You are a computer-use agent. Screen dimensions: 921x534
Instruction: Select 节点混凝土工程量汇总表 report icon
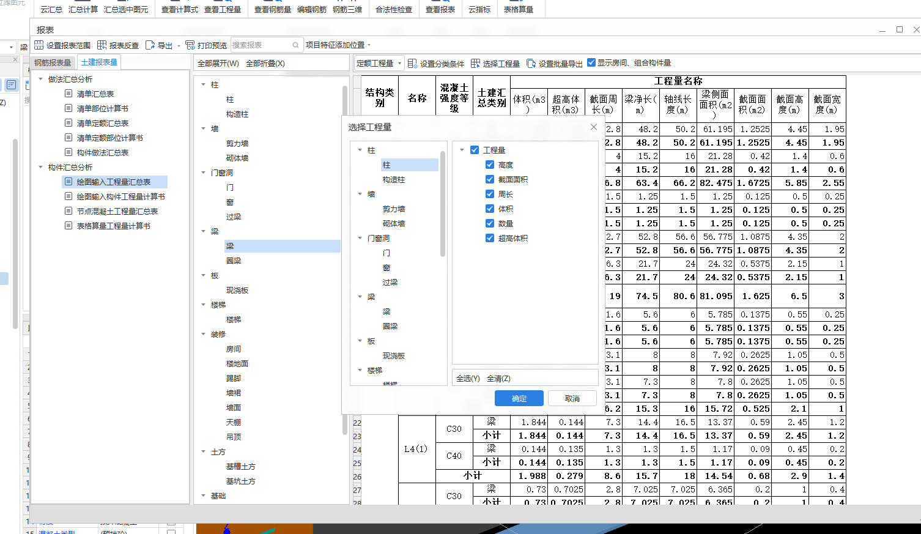pyautogui.click(x=68, y=211)
